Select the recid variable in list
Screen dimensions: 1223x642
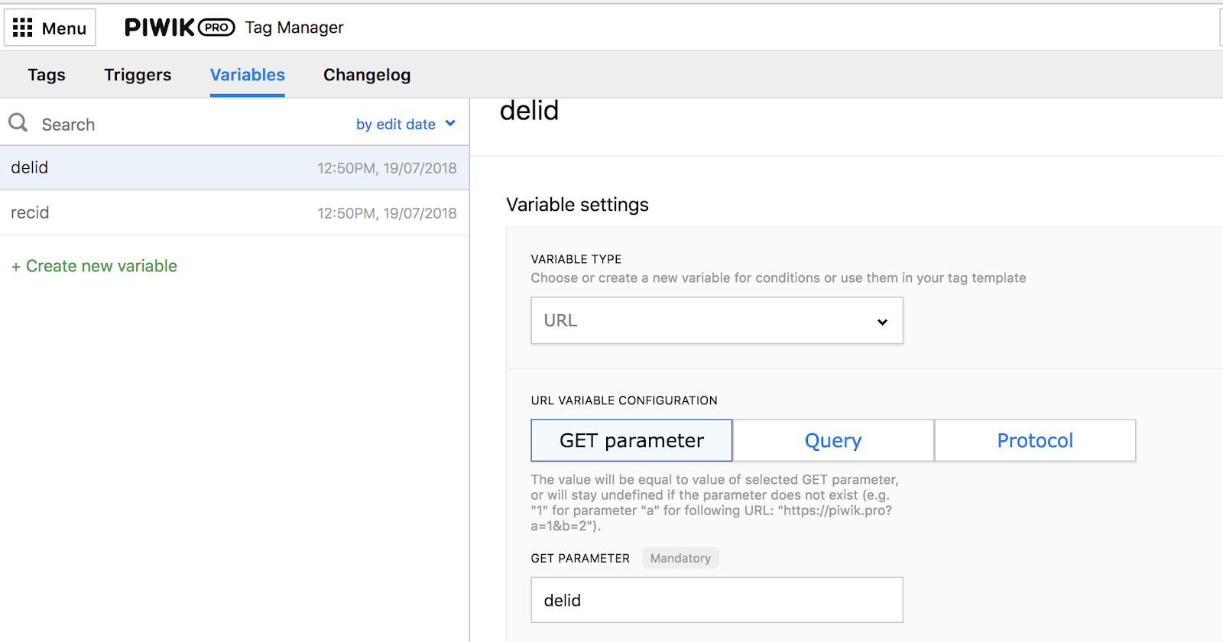(235, 213)
